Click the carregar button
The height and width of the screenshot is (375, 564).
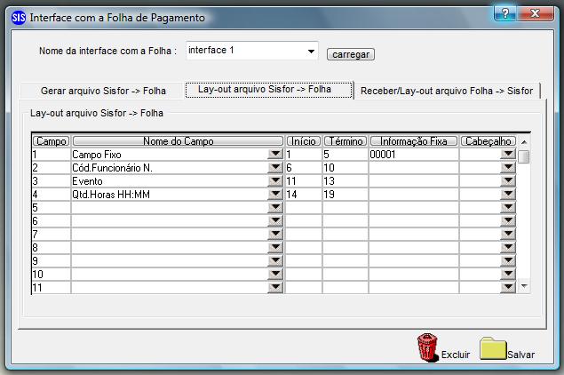351,54
